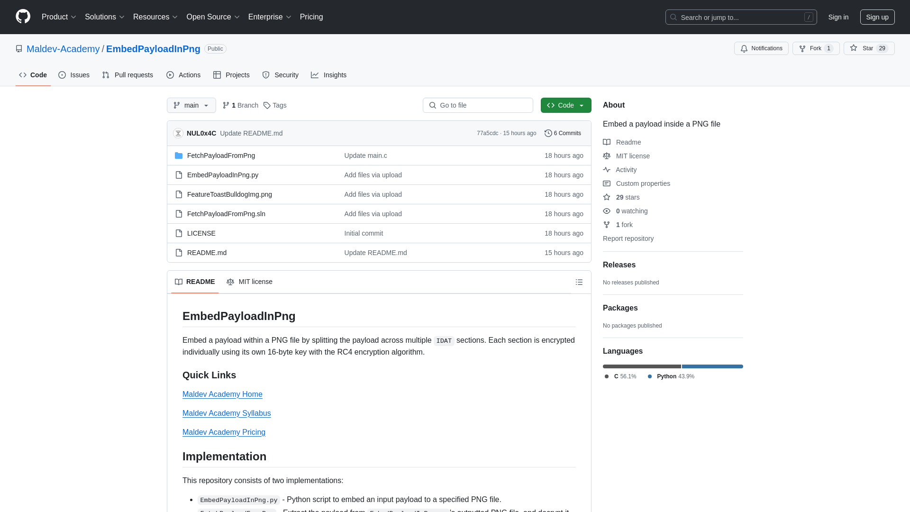Click the fork icon beside 1 fork
Image resolution: width=910 pixels, height=512 pixels.
[x=607, y=225]
